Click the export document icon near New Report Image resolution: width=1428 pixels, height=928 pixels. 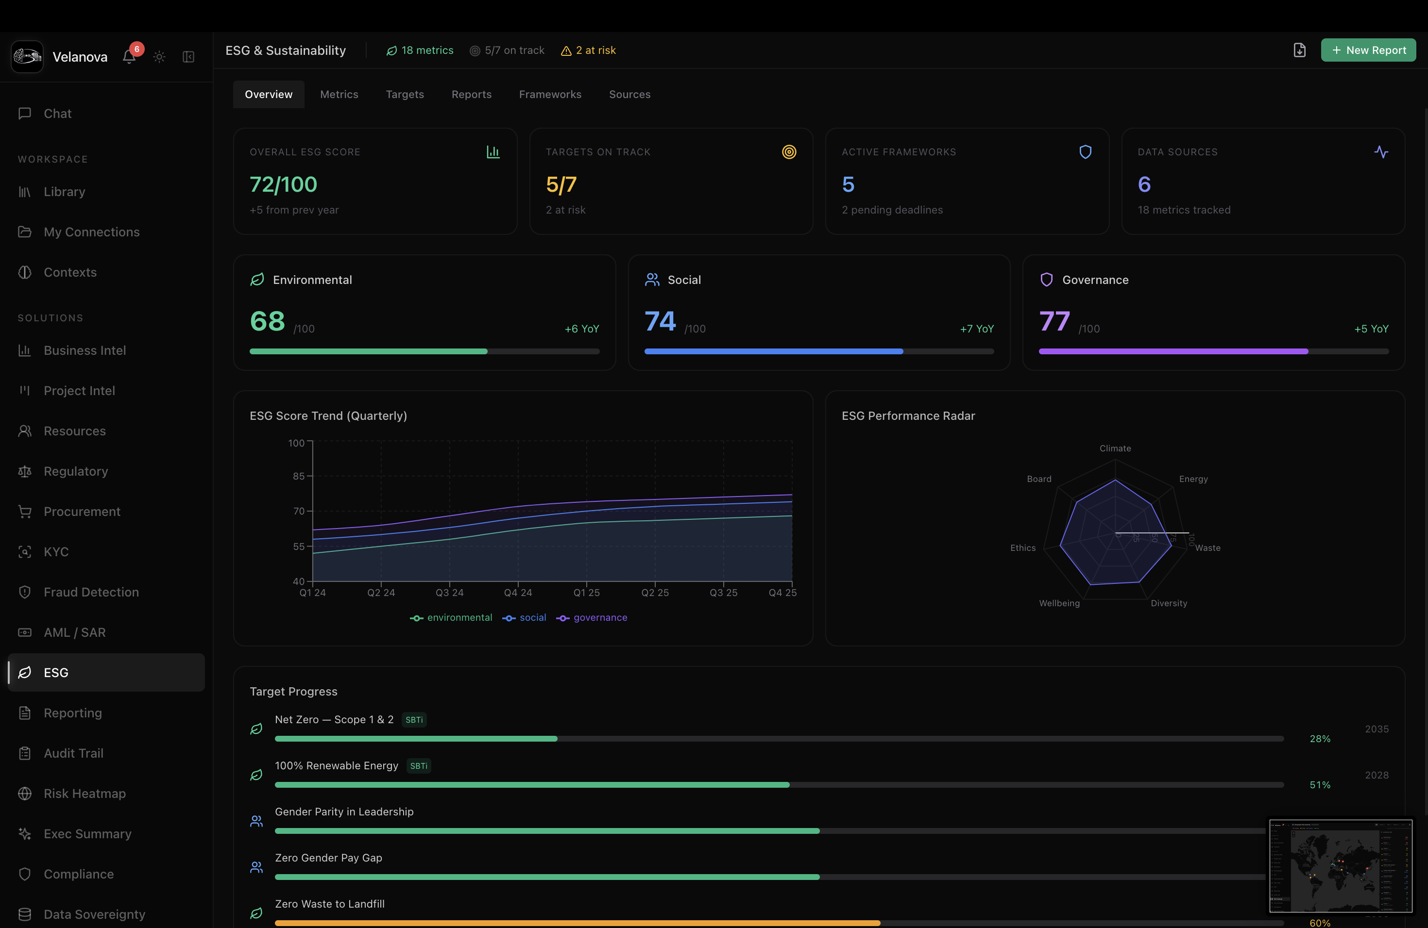[x=1300, y=50]
